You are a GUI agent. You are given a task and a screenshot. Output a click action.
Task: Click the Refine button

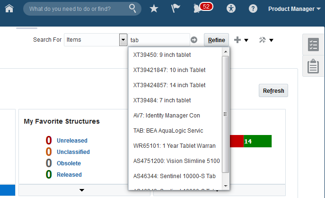216,40
